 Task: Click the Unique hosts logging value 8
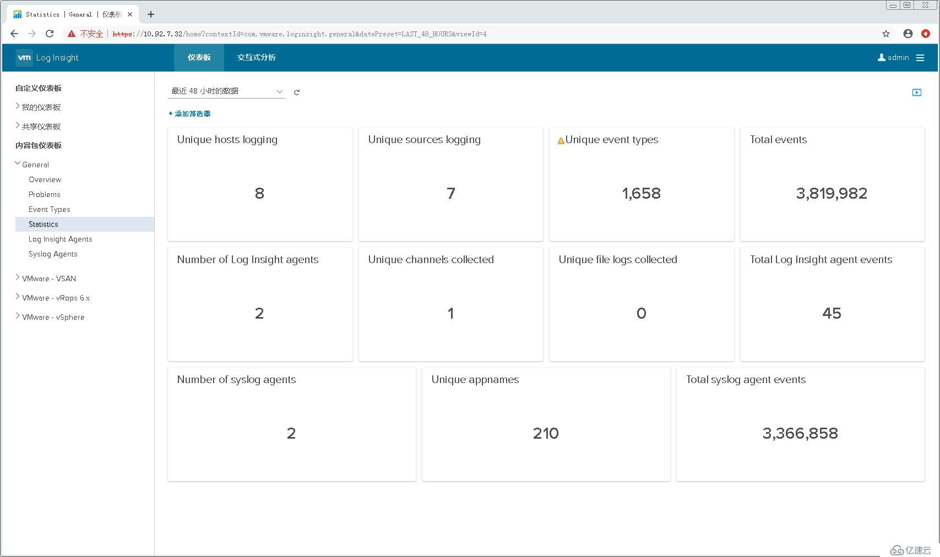pyautogui.click(x=259, y=193)
